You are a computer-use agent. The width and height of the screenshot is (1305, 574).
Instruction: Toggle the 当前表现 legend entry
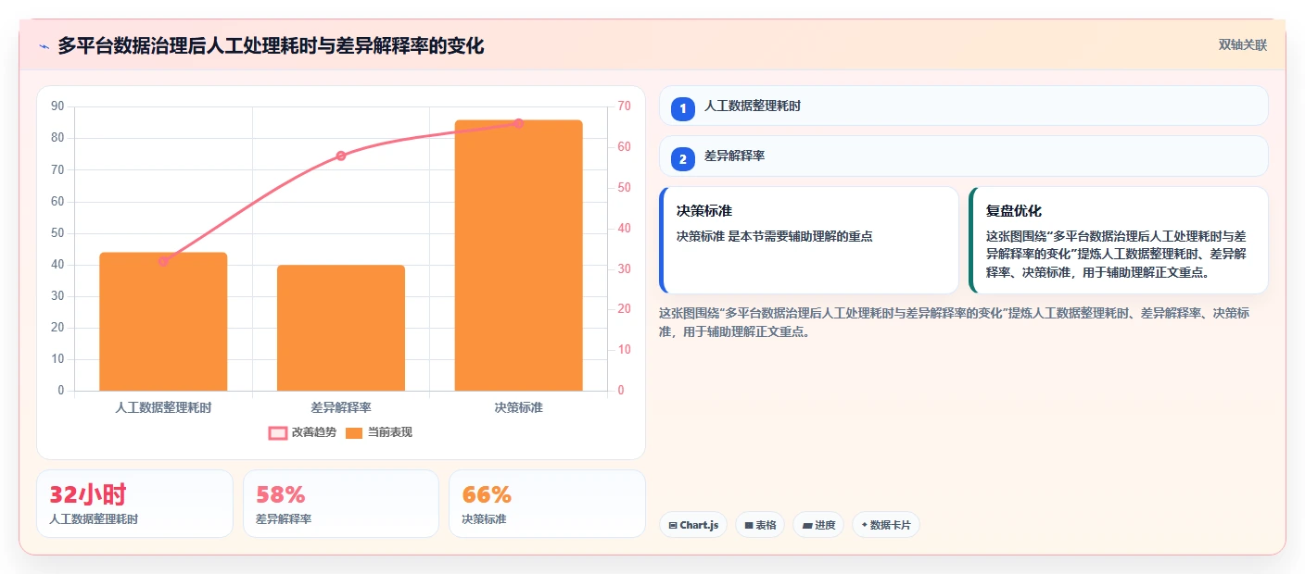(x=379, y=432)
